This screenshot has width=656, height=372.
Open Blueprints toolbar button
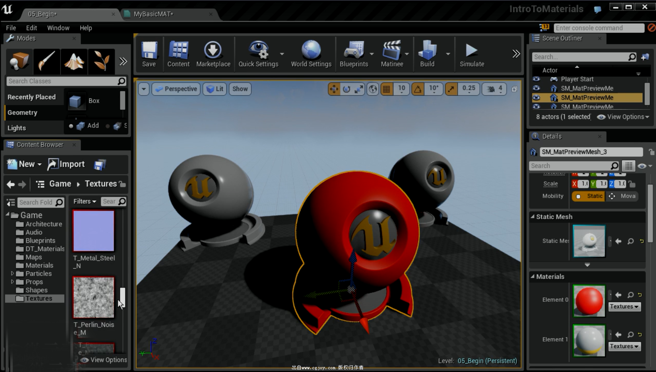click(354, 54)
